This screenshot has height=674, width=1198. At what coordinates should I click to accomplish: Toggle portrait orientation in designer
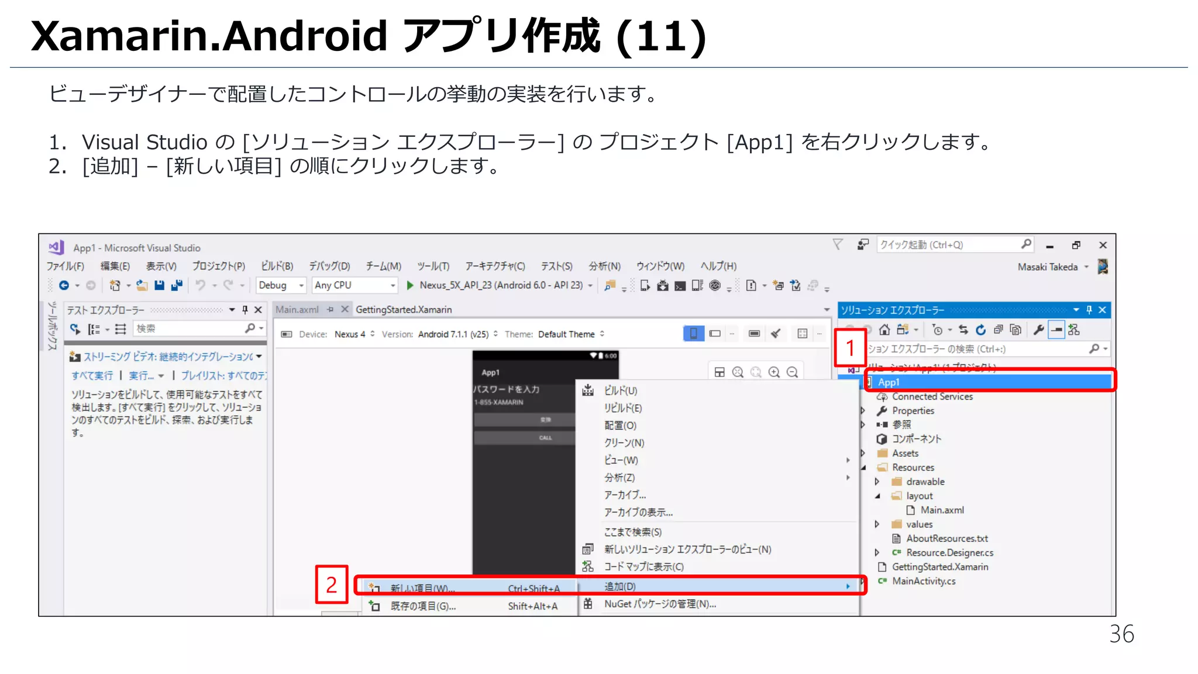coord(693,333)
